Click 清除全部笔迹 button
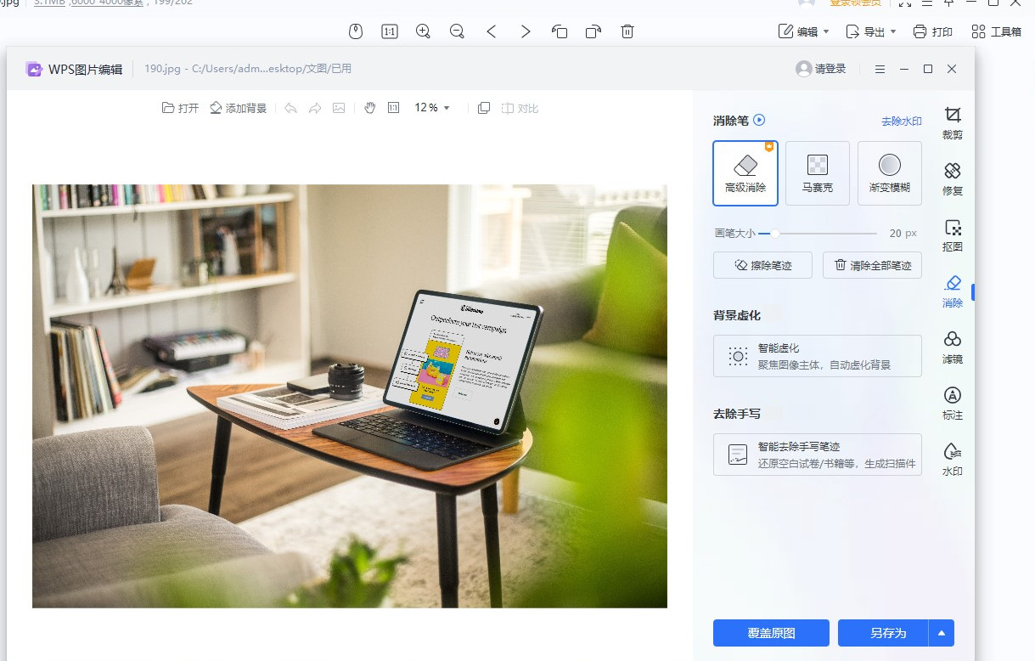Screen dimensions: 1035x661 pos(872,265)
